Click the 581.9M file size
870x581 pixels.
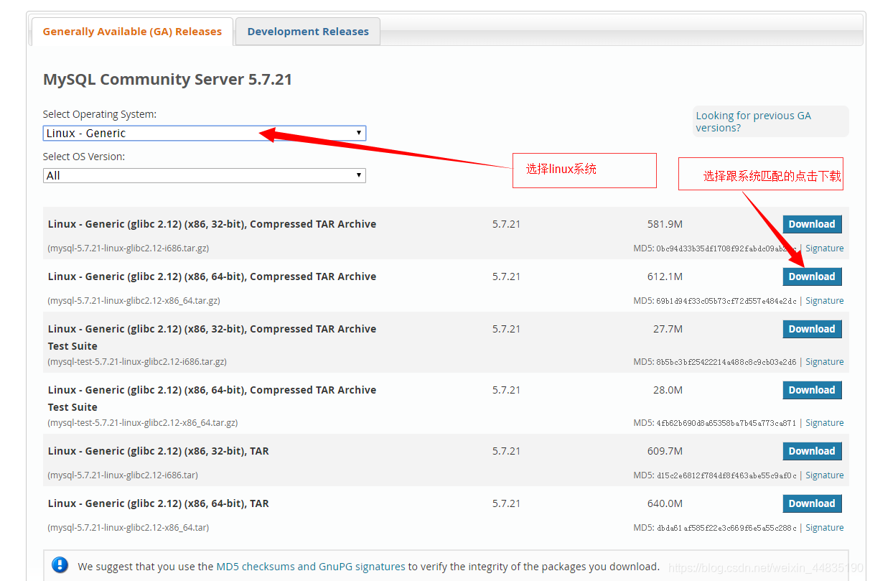click(x=665, y=224)
